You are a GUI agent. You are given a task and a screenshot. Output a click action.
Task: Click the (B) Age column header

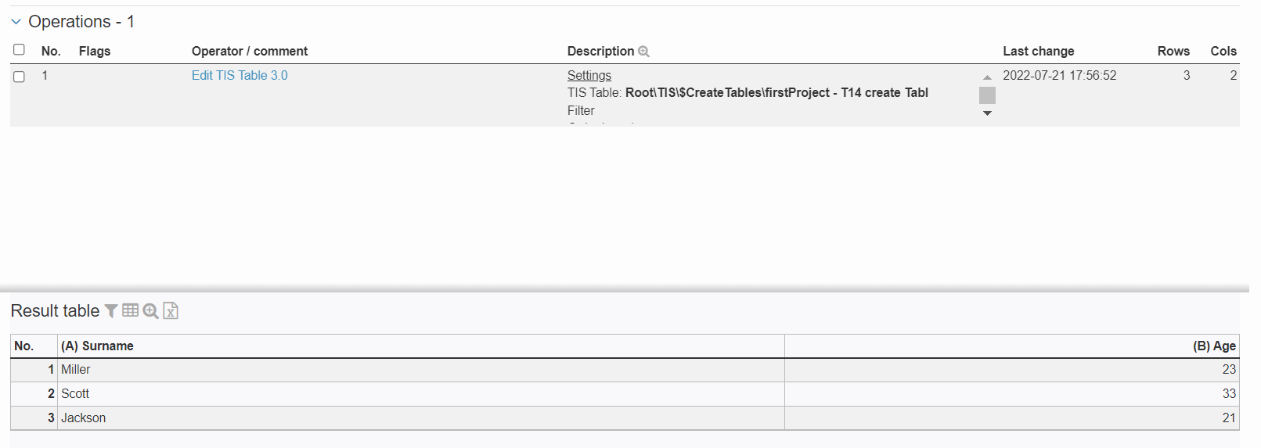(1213, 346)
